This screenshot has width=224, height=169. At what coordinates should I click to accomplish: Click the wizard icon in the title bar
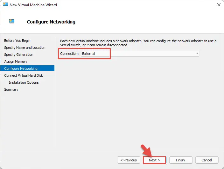coord(5,5)
